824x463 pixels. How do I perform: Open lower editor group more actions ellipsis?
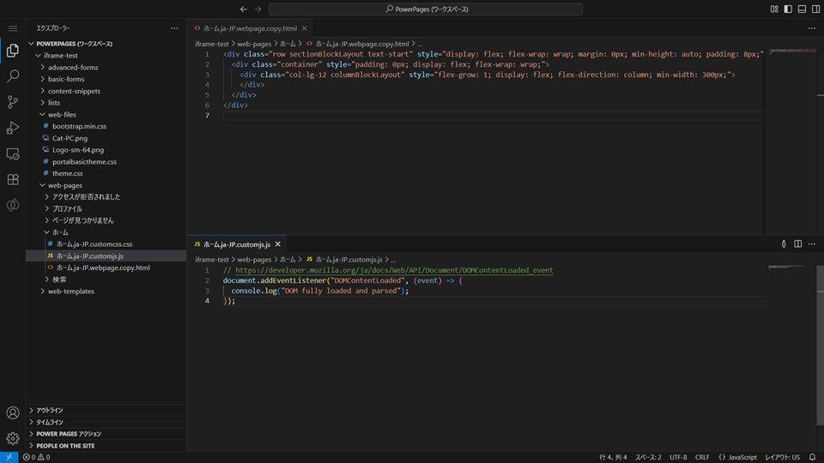click(x=812, y=244)
